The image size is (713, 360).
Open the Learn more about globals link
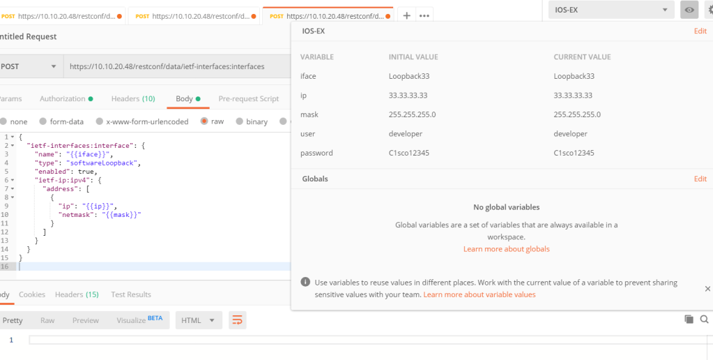tap(506, 249)
